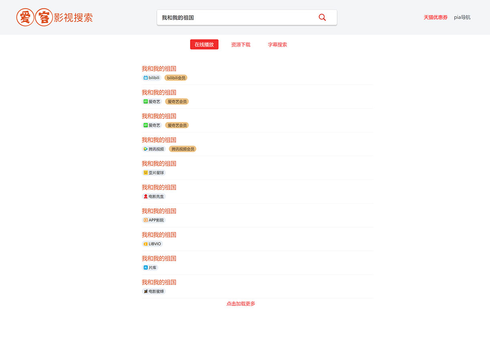The image size is (490, 340).
Task: Click the bilibili platform icon badge
Action: coord(146,77)
